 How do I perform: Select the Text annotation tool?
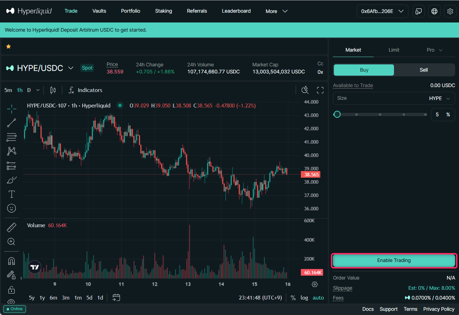coord(12,194)
